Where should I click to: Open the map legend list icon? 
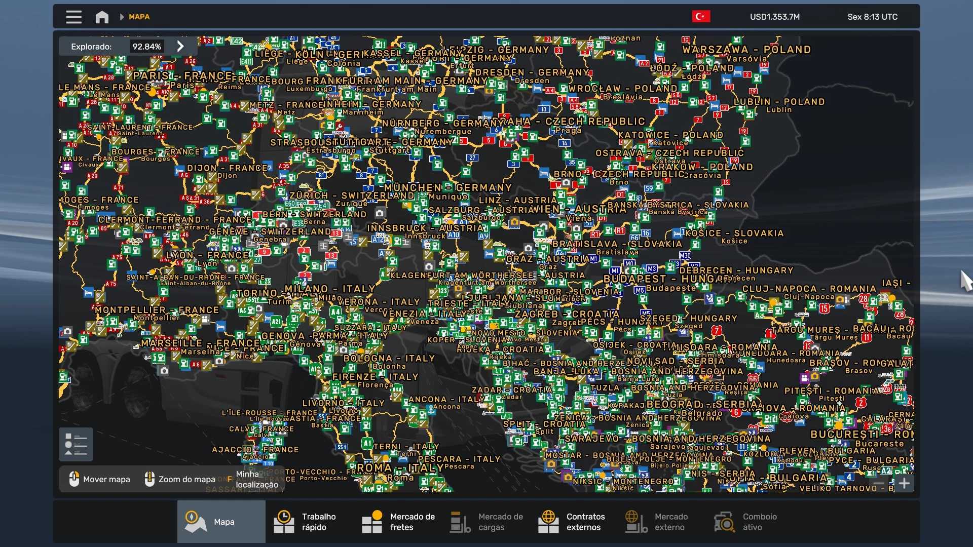tap(76, 444)
